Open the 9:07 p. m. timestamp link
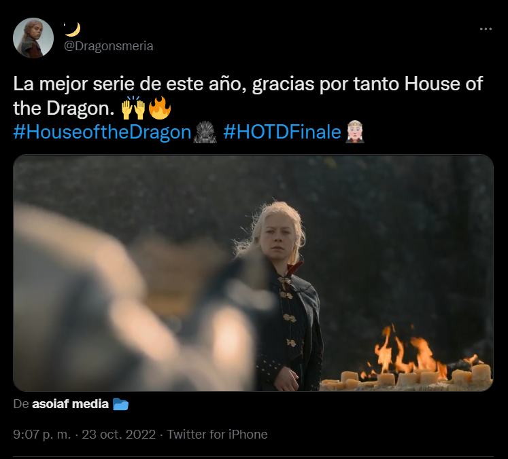Image resolution: width=508 pixels, height=459 pixels. pyautogui.click(x=41, y=434)
